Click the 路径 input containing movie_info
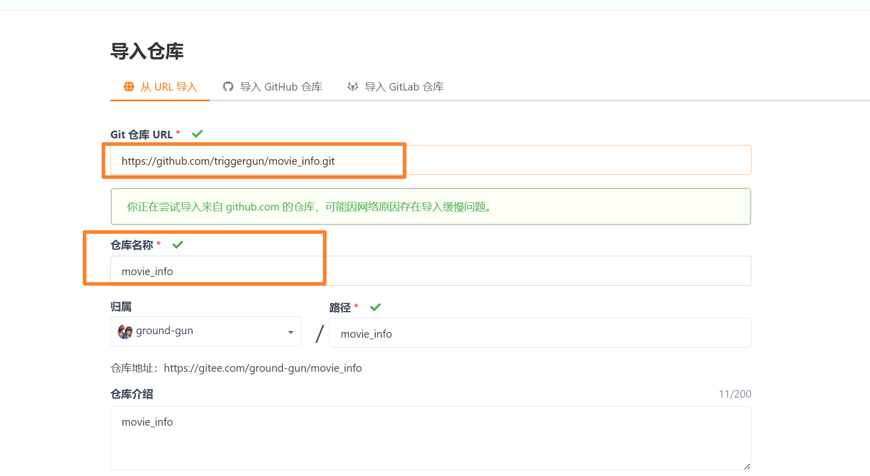This screenshot has height=476, width=870. (539, 333)
